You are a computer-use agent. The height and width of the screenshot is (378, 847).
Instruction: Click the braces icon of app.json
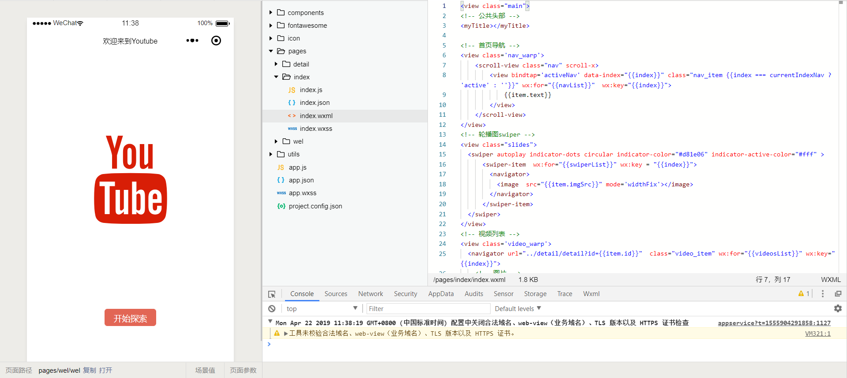click(281, 180)
